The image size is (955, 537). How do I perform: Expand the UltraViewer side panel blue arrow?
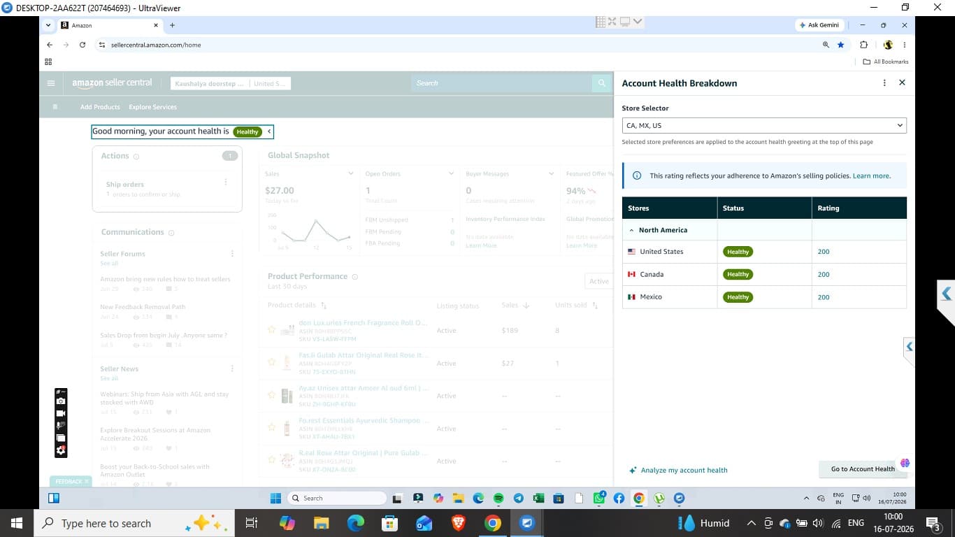(946, 294)
